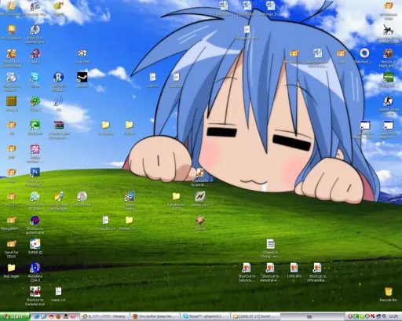Select the Counter-Strike Source desktop icon
The width and height of the screenshot is (402, 321).
389,106
